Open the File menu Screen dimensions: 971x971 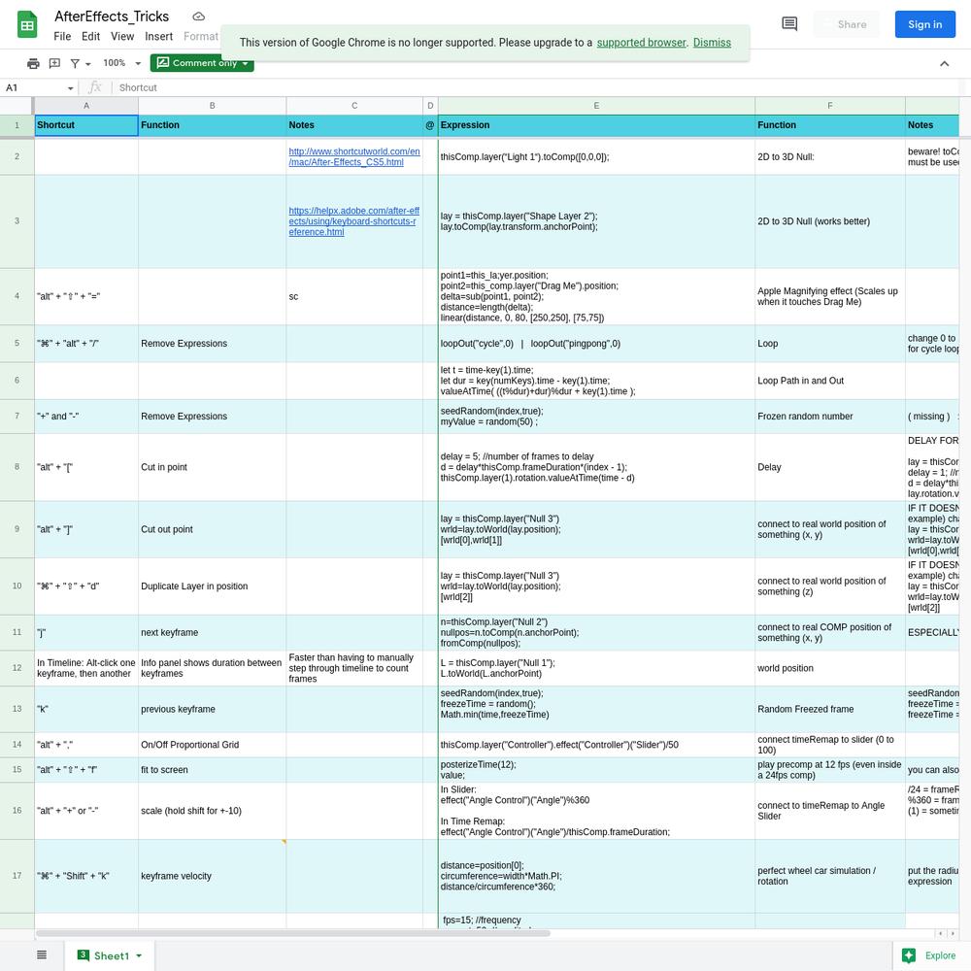[x=62, y=37]
